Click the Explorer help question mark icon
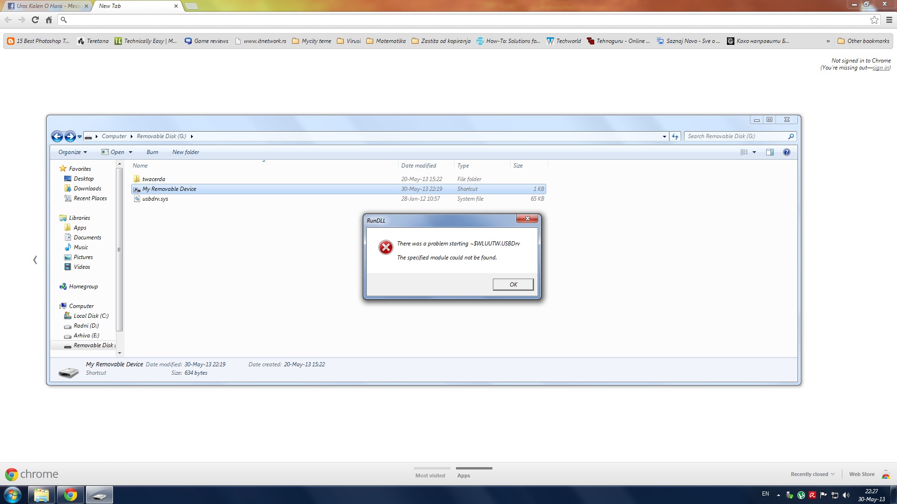 point(787,152)
